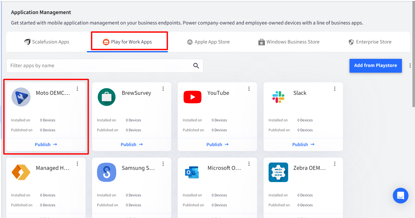
Task: Click the Moto OEMConfig app icon
Action: click(x=21, y=97)
